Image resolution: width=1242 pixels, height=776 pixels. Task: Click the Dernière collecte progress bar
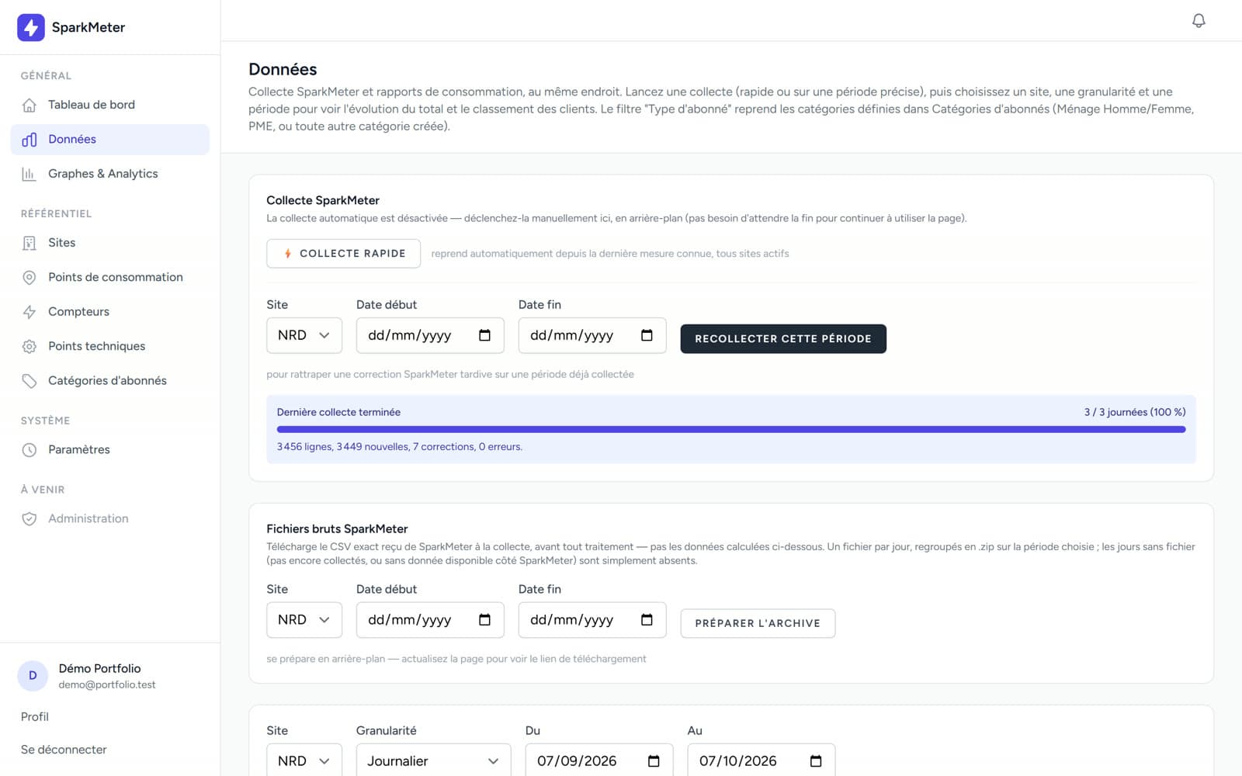(x=731, y=429)
